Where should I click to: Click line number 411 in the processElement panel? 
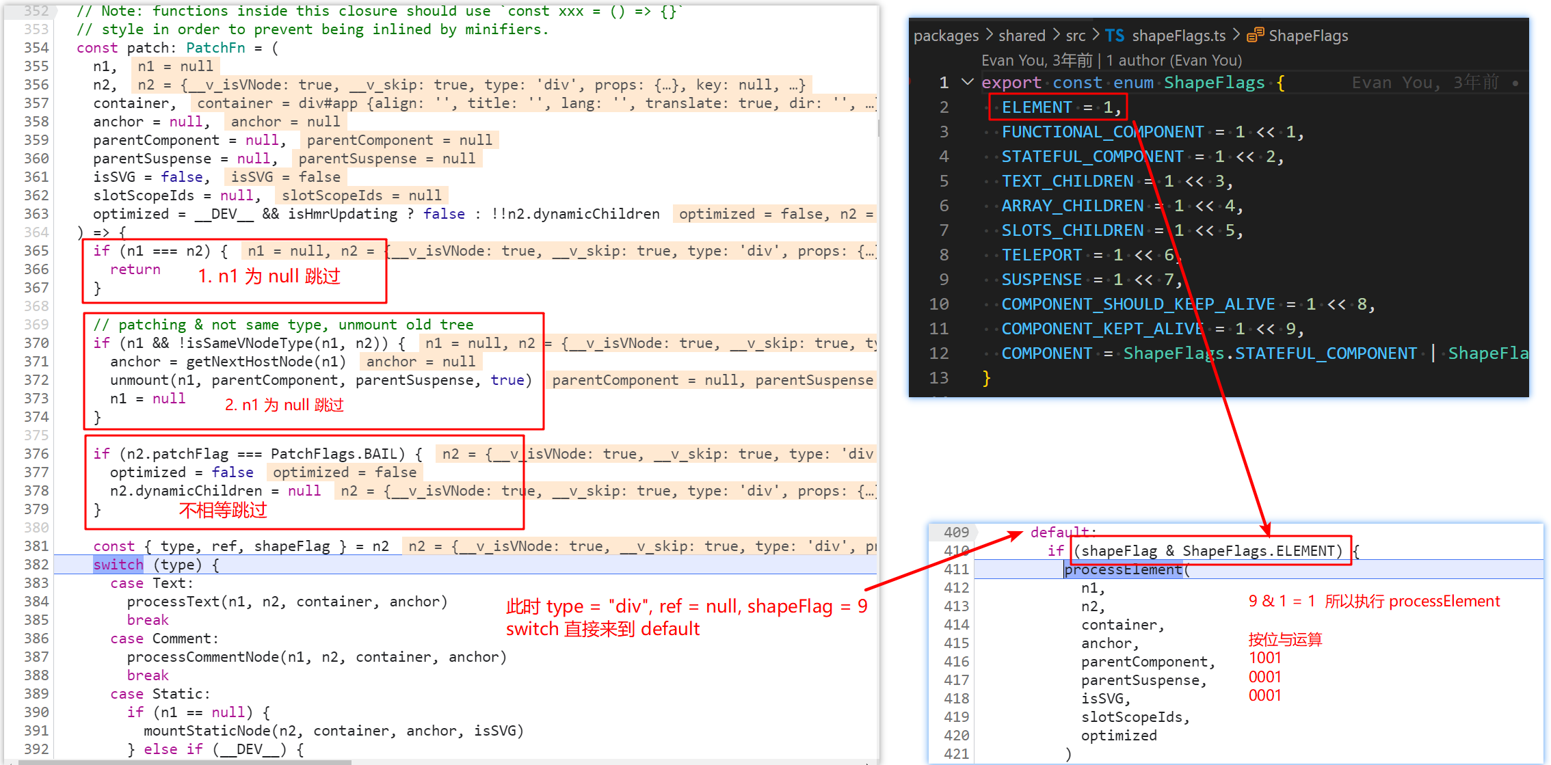956,569
